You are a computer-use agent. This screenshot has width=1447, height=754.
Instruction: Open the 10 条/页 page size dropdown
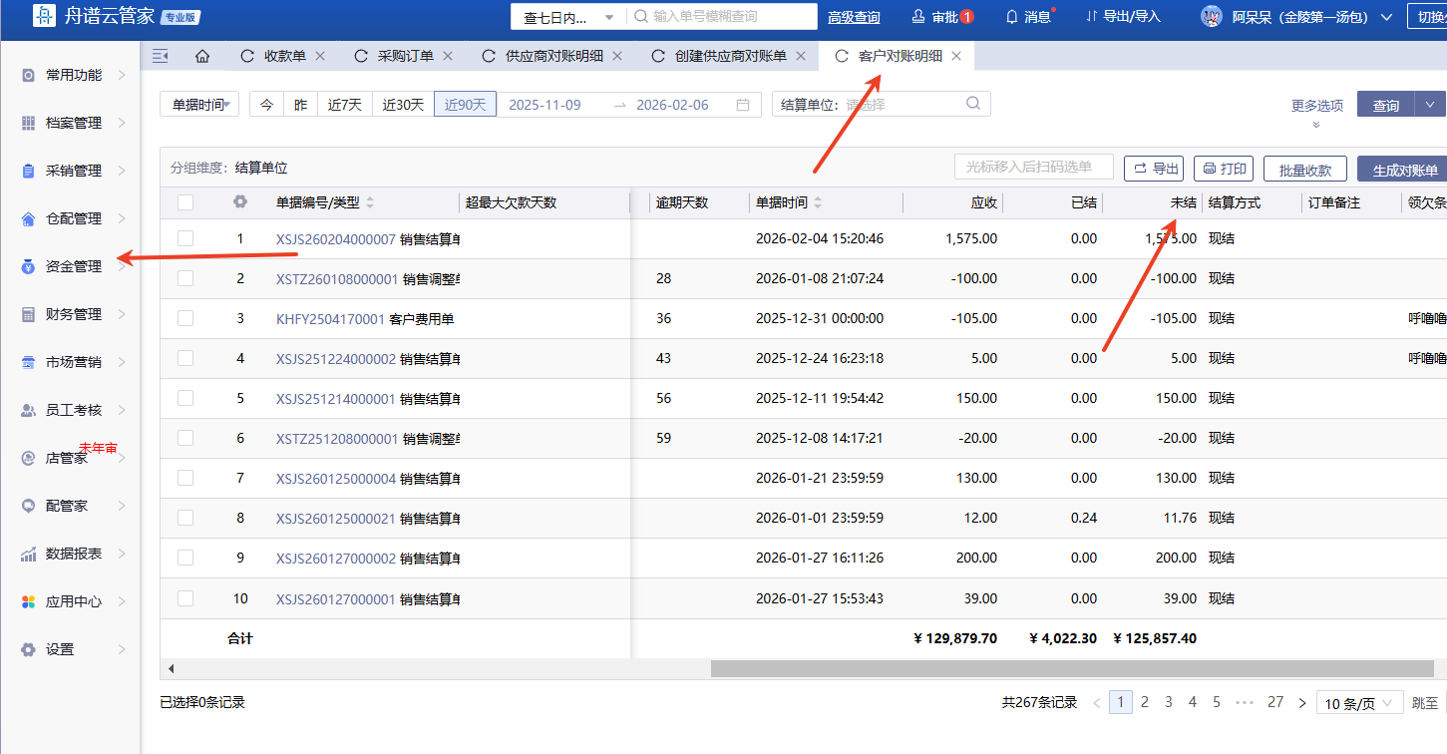(x=1359, y=703)
